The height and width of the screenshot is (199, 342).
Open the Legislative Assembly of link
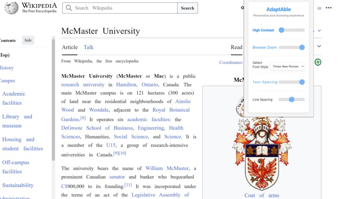[160, 195]
